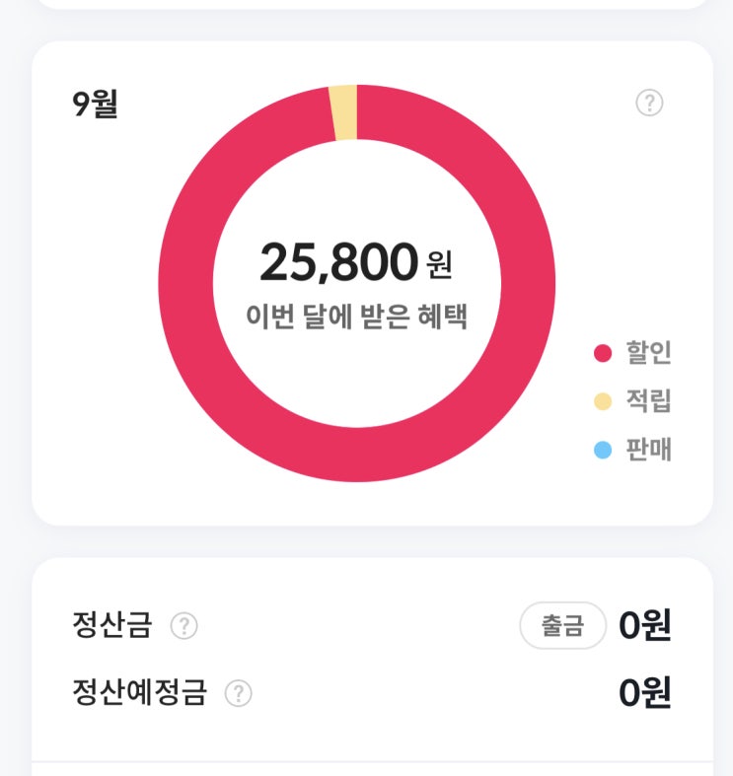Tap the 정산금 label

tap(111, 624)
